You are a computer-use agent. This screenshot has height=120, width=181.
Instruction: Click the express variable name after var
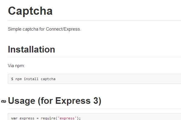pos(27,118)
